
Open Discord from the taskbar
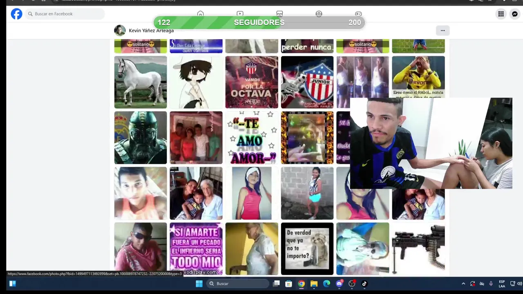(x=339, y=283)
